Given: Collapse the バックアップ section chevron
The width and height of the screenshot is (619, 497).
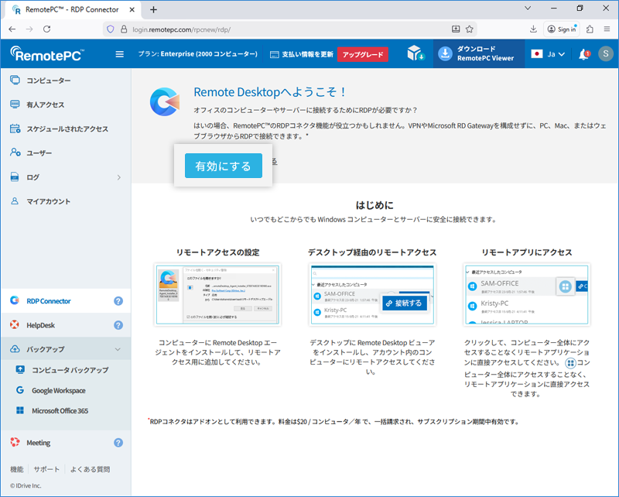Looking at the screenshot, I should [118, 349].
